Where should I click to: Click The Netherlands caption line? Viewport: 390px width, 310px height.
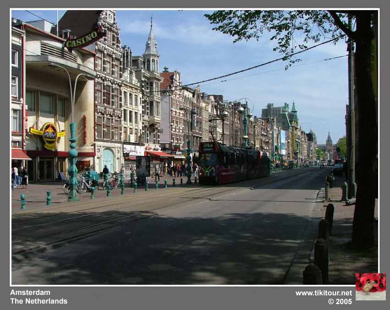tap(38, 301)
